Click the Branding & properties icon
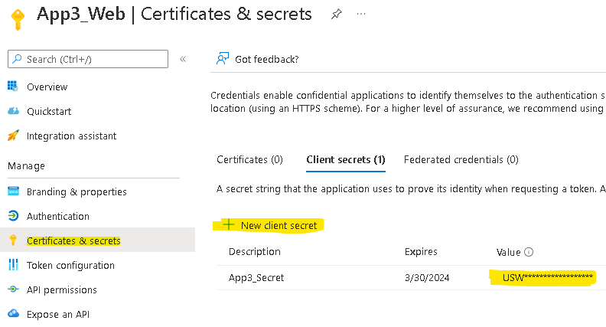 pos(13,191)
